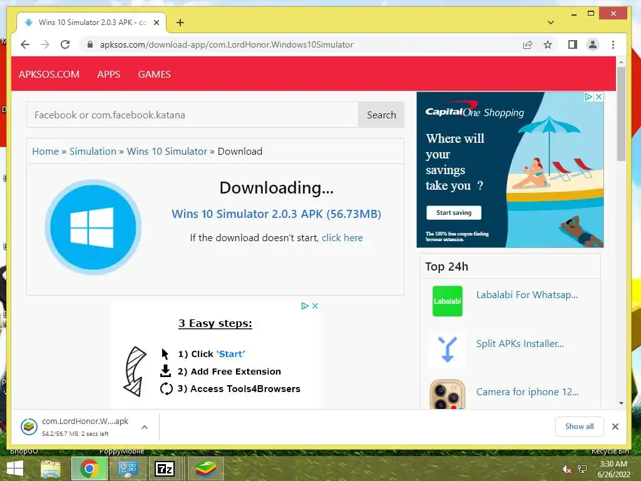641x481 pixels.
Task: Open BlueStacks from taskbar
Action: point(205,468)
